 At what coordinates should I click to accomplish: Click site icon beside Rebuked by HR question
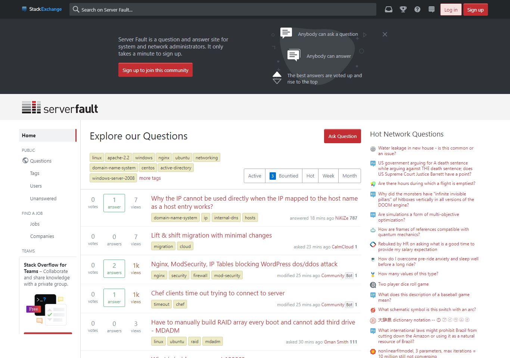[x=373, y=244]
